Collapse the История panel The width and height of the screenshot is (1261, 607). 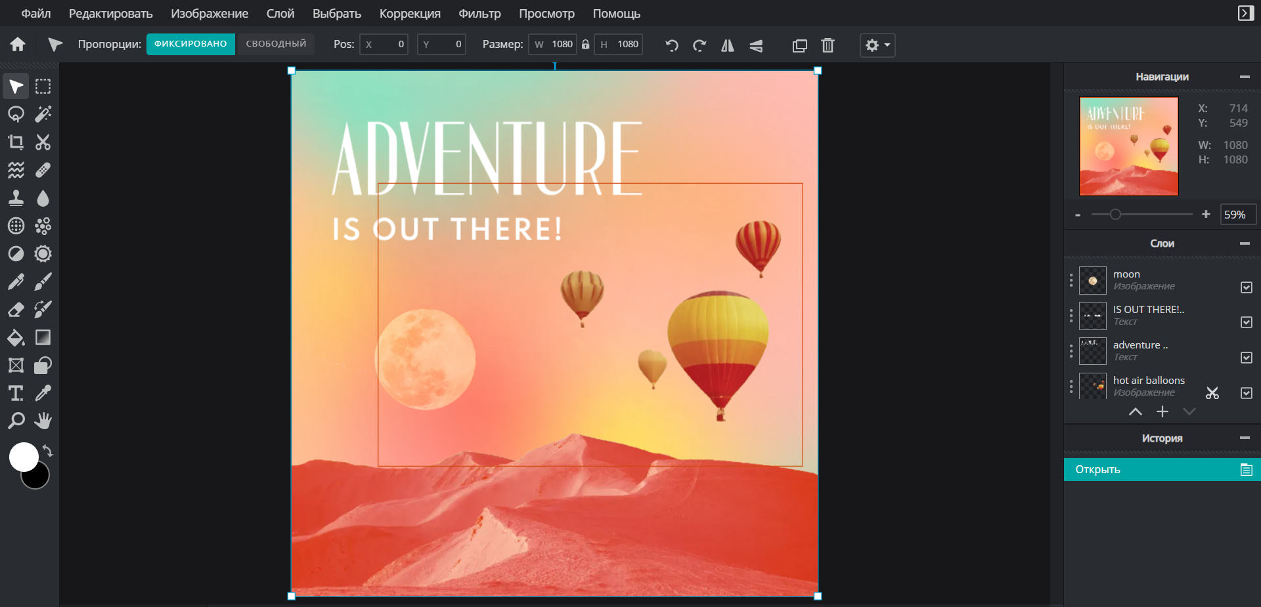(x=1245, y=438)
